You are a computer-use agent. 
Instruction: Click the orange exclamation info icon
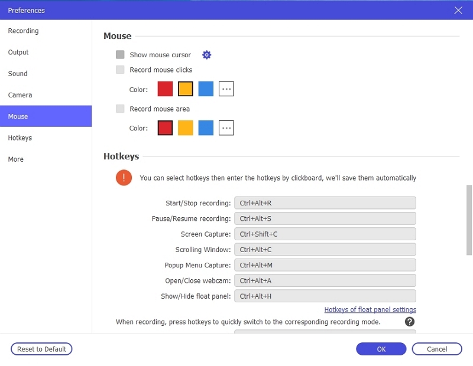click(124, 178)
